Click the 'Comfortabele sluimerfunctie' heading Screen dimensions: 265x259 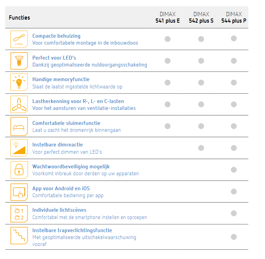(x=66, y=123)
